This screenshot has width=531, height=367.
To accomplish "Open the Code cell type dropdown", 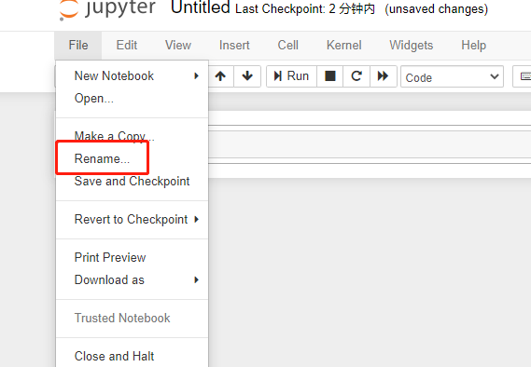I will tap(452, 77).
